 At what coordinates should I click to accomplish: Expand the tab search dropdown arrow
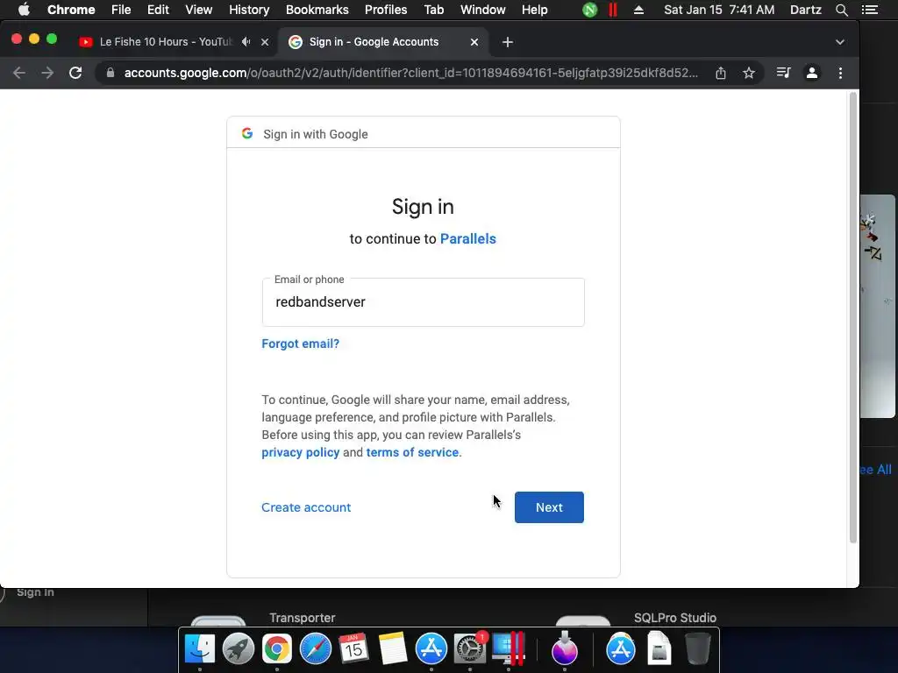click(839, 42)
